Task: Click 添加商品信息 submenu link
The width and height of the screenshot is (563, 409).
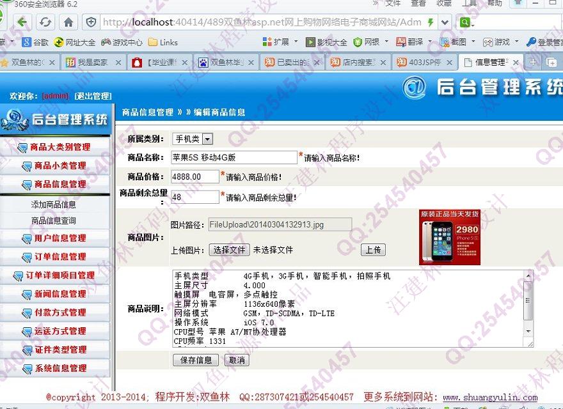Action: (53, 204)
